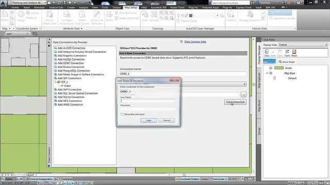Collapse the SDF_1 tree node

56,82
